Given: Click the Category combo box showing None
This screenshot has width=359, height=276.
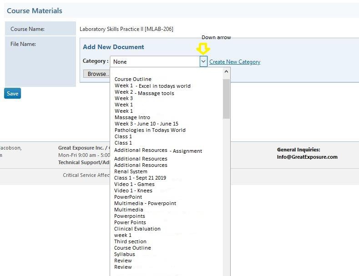Looking at the screenshot, I should click(x=155, y=62).
